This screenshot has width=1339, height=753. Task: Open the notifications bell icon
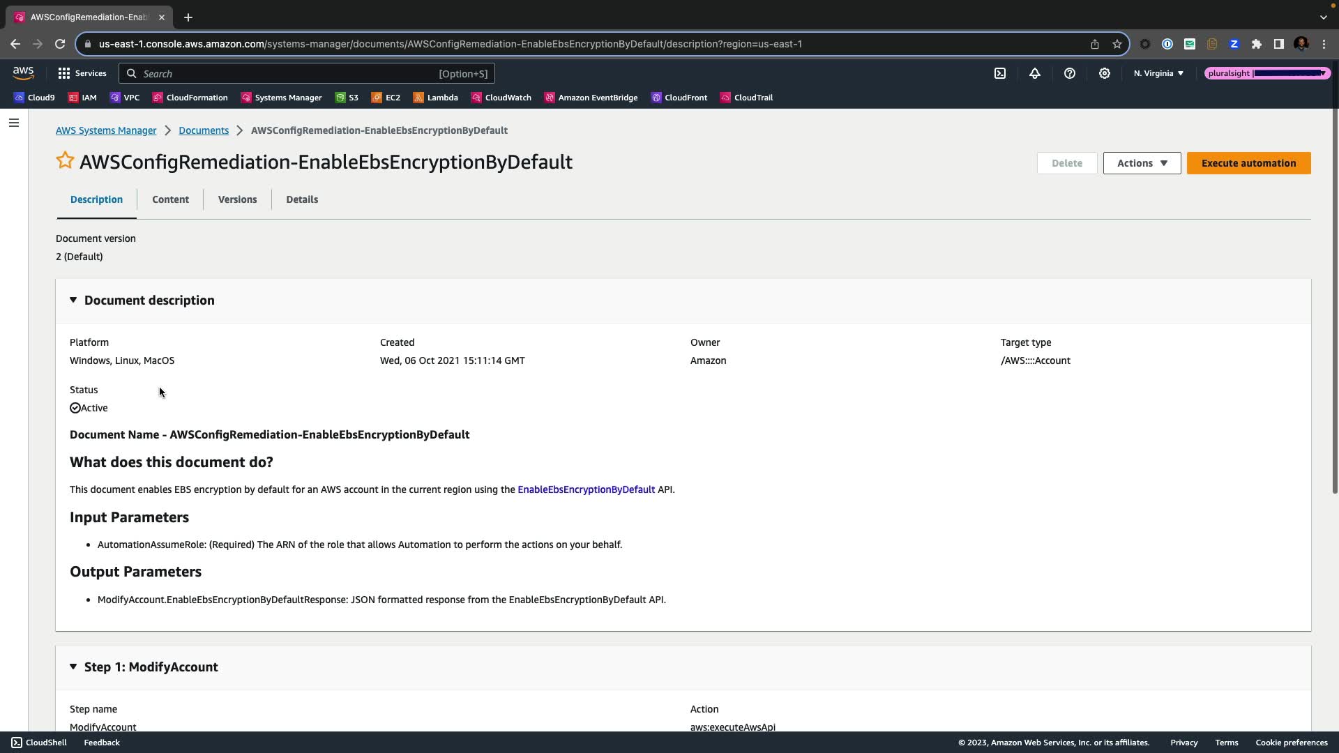pos(1035,73)
